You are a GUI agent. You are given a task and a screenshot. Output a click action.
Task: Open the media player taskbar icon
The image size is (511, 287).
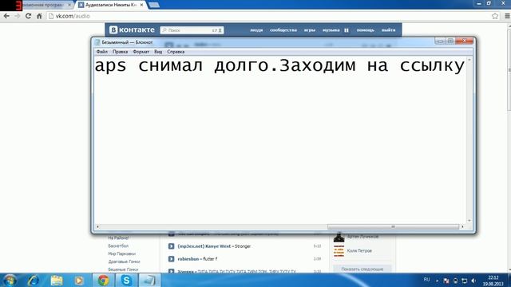(x=79, y=280)
